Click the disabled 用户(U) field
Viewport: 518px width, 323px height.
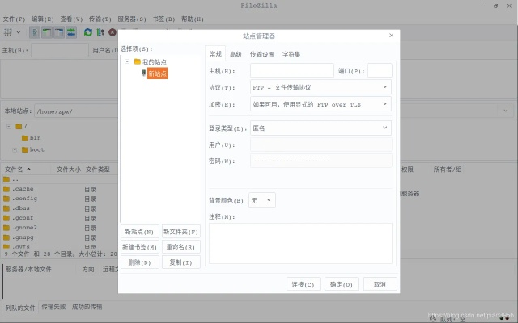coord(321,145)
